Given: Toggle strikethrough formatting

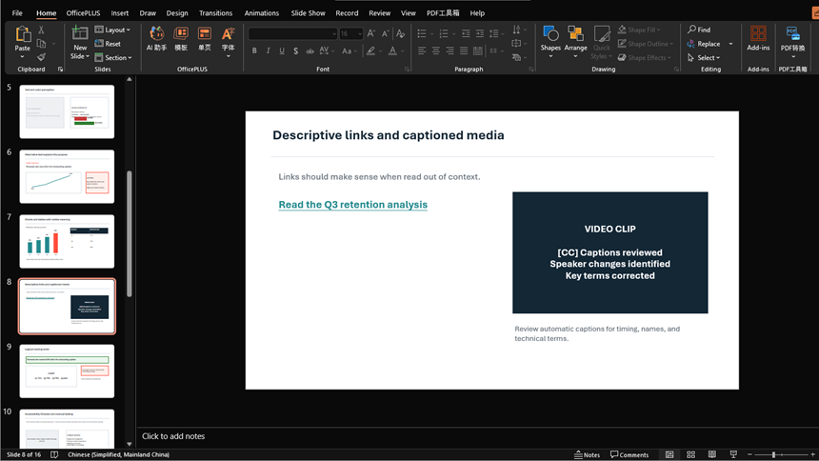Looking at the screenshot, I should click(310, 50).
